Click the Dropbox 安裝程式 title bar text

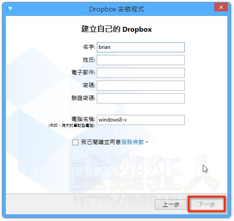coord(117,9)
